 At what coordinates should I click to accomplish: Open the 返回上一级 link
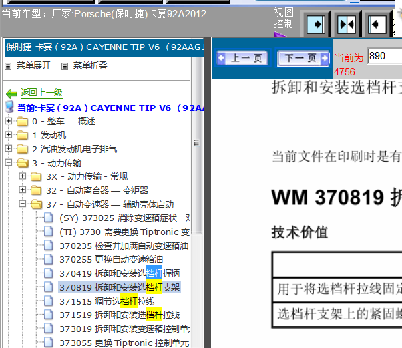(x=41, y=93)
